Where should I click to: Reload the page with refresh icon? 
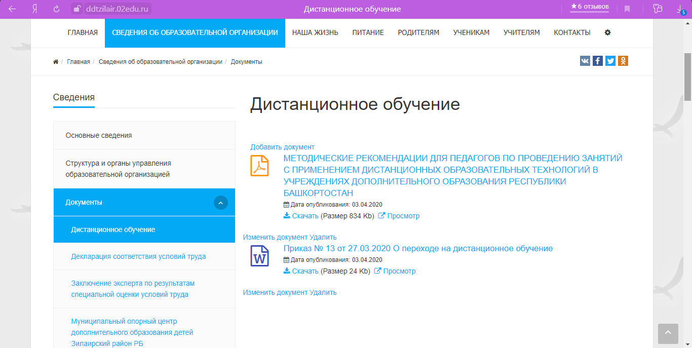click(56, 9)
